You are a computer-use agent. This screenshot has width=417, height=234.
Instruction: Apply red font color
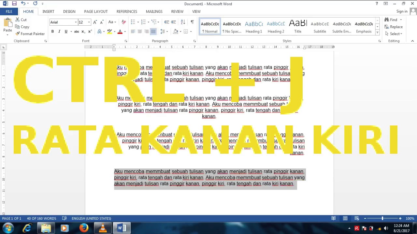click(120, 32)
